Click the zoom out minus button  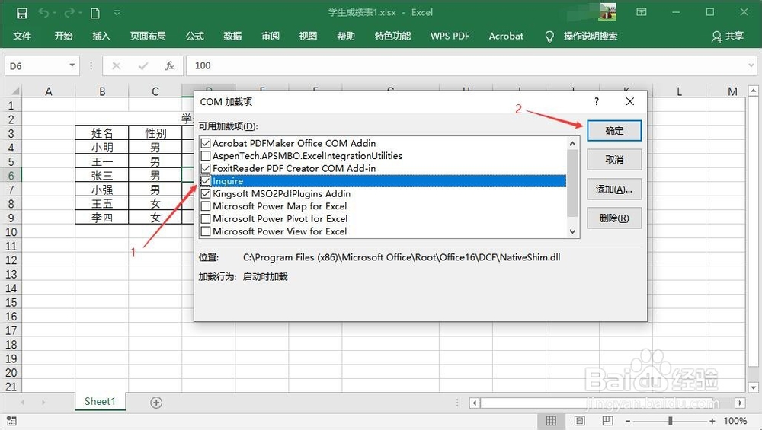click(x=628, y=421)
